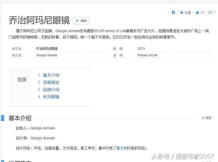Click the like count 20

pyautogui.click(x=202, y=13)
